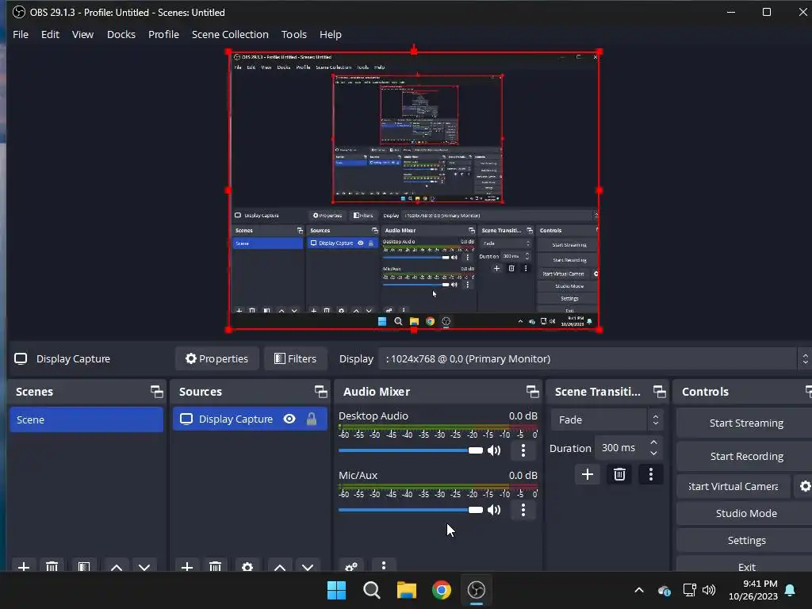The image size is (812, 609).
Task: Move scene down arrow in Scenes panel
Action: [x=144, y=566]
